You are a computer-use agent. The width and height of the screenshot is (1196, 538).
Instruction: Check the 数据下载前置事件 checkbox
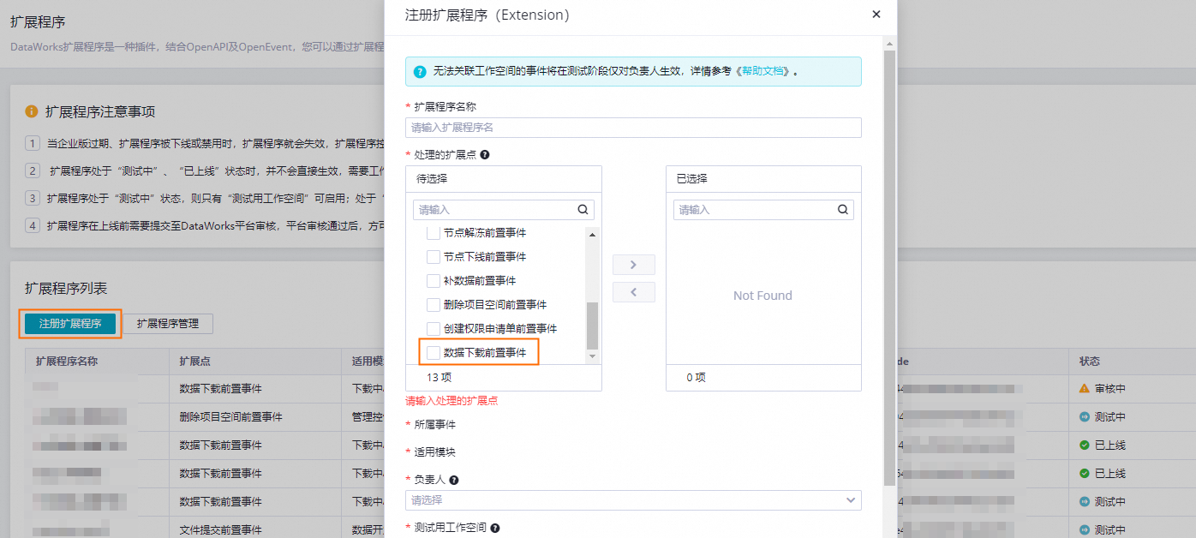coord(434,353)
